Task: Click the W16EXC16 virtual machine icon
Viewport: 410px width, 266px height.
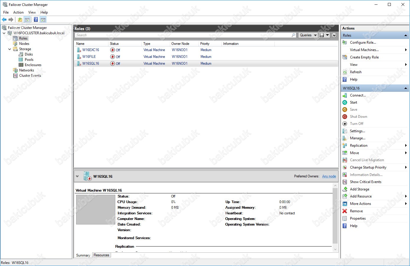Action: [x=79, y=50]
